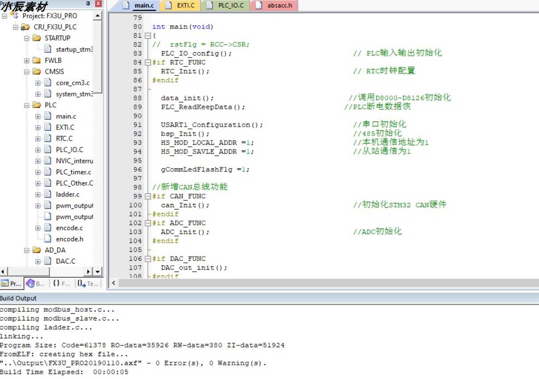Viewport: 539px width, 379px height.
Task: Open the Templates (Te...) bottom tab
Action: click(88, 283)
